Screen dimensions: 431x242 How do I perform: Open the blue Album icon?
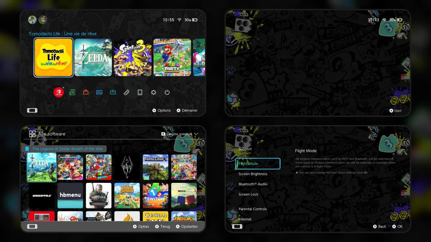pos(99,92)
